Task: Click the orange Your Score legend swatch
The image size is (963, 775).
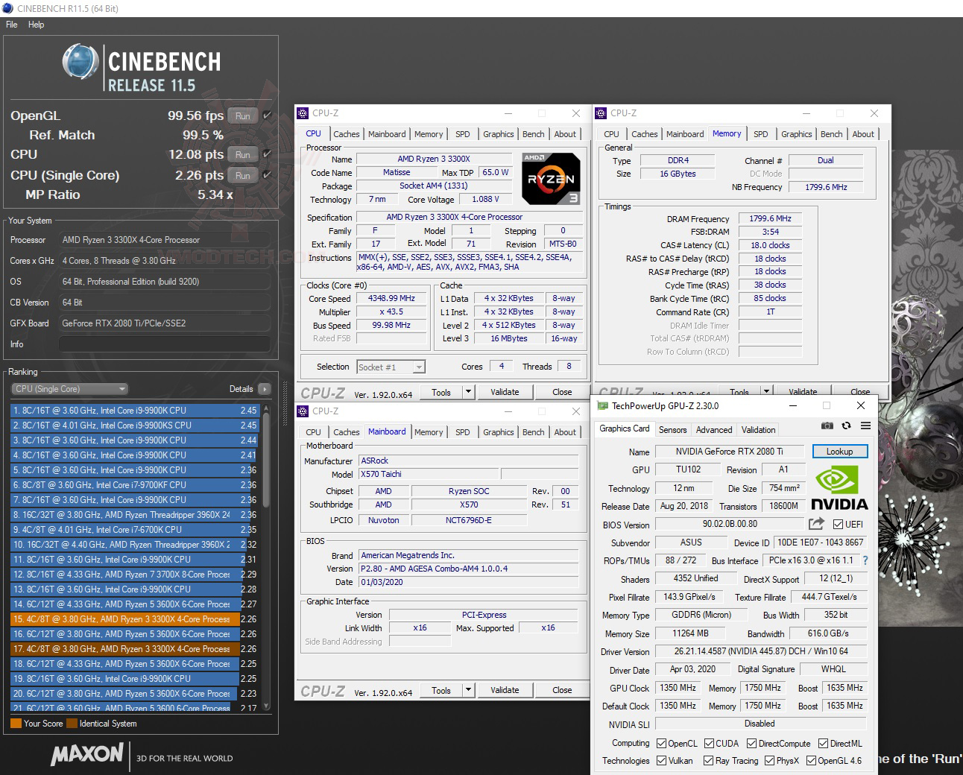Action: 16,723
